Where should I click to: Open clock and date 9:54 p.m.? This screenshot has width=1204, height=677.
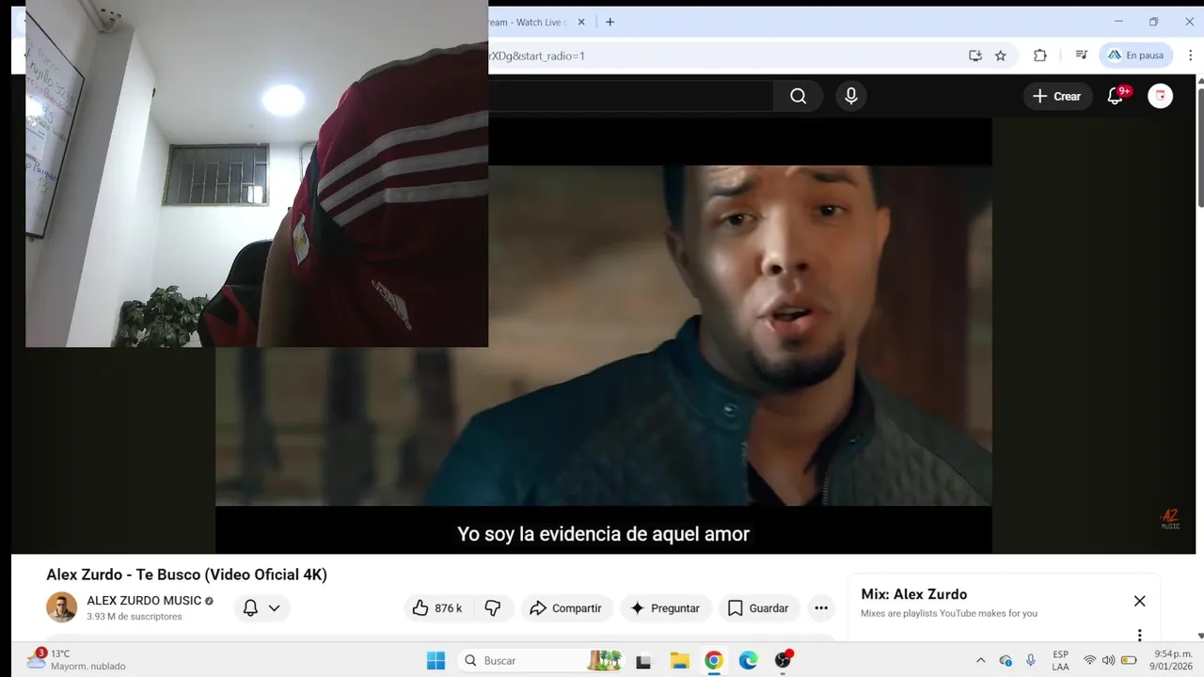[x=1170, y=660]
